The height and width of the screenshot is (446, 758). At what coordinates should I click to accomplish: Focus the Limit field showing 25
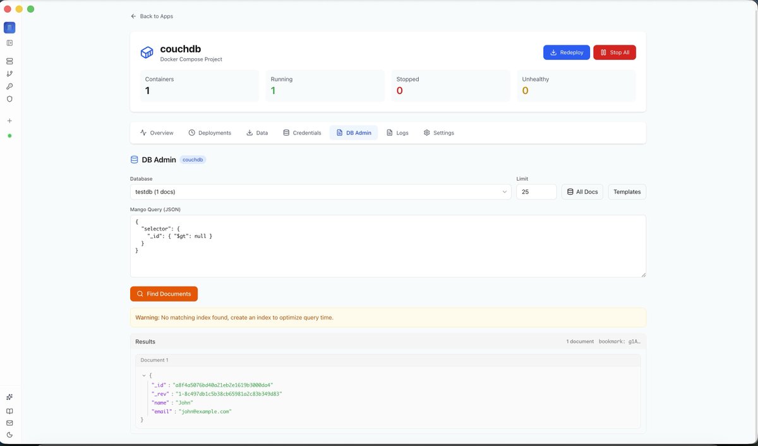click(x=536, y=191)
